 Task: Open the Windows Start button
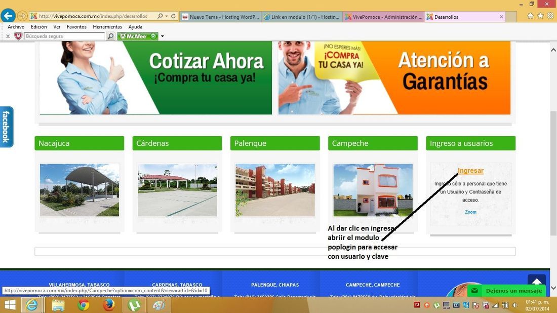(x=10, y=305)
